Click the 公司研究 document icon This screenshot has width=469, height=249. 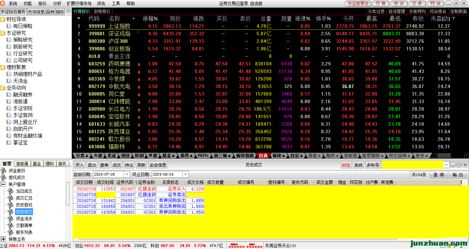point(9,60)
